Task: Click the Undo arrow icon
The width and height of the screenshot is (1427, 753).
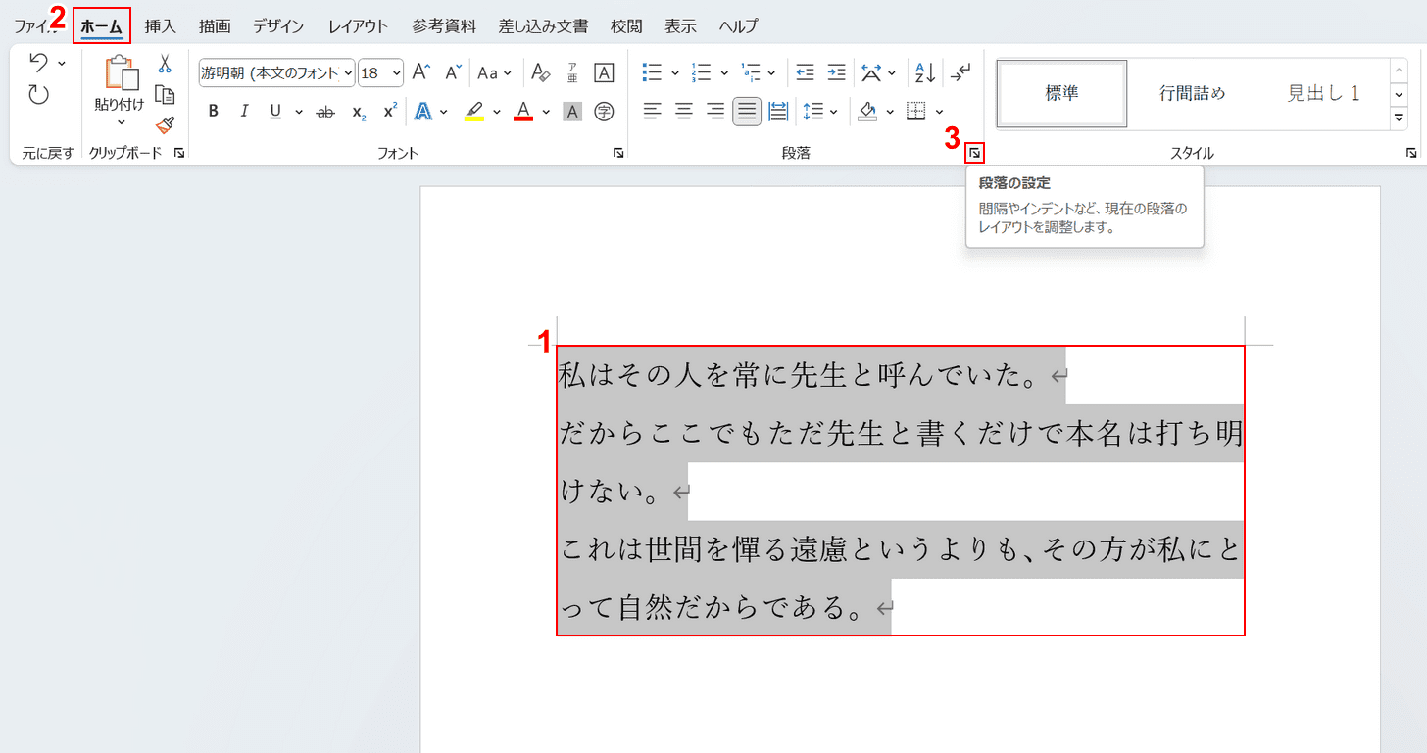Action: pos(38,63)
